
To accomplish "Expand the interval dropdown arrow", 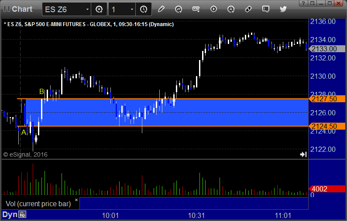I will click(x=132, y=9).
